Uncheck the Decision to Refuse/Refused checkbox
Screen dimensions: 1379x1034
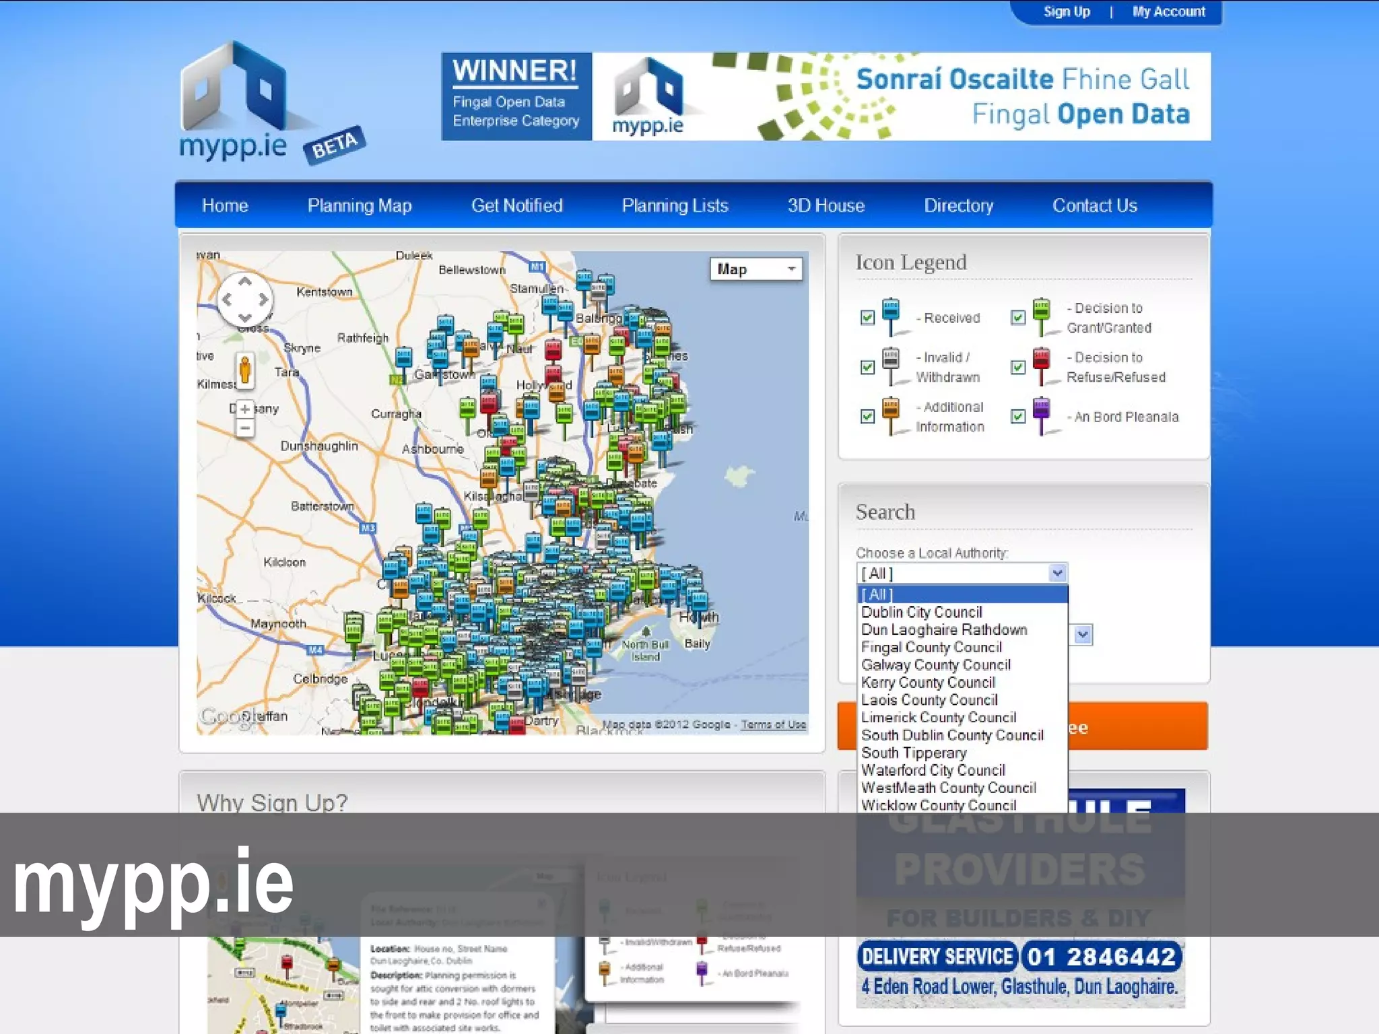coord(1018,367)
